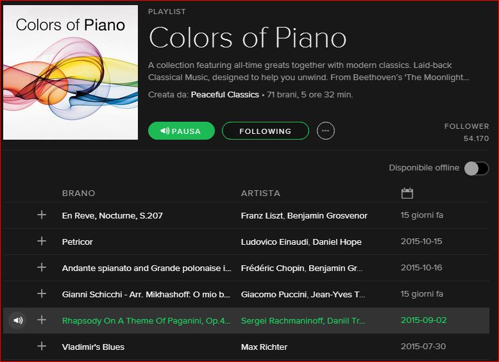499x362 pixels.
Task: Open Peaceful Classics creator profile
Action: tap(224, 95)
